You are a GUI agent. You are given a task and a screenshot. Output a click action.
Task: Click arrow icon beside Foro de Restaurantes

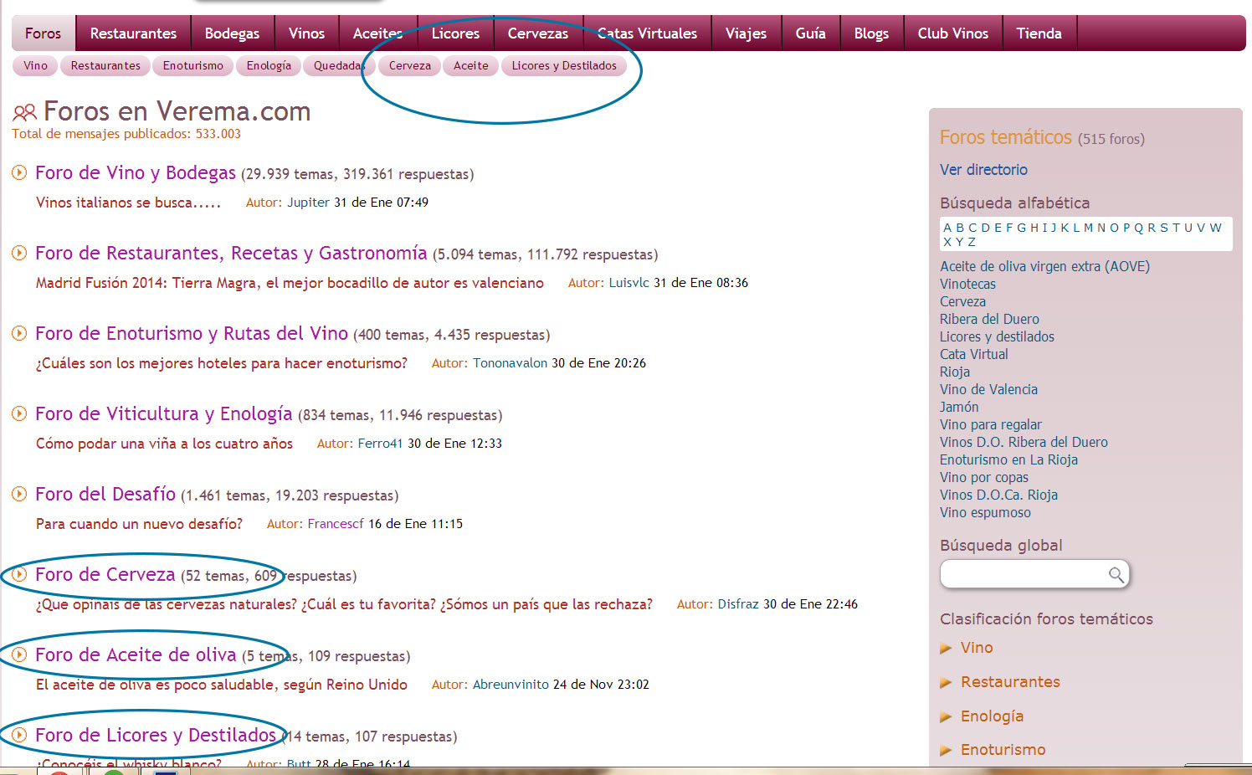pos(19,254)
